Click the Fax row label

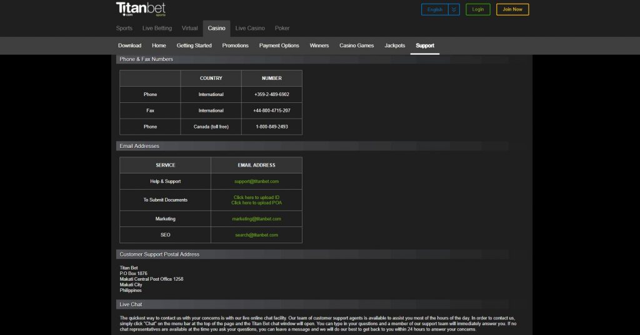[x=150, y=110]
